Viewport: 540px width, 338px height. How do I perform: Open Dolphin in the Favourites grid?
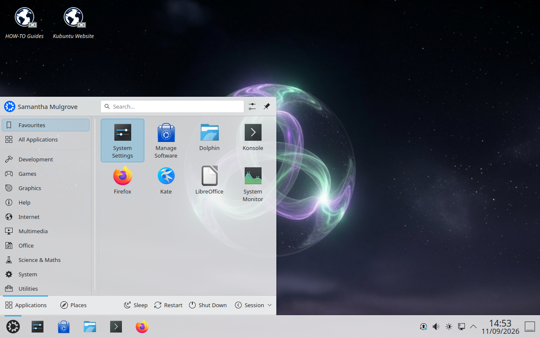click(x=209, y=140)
